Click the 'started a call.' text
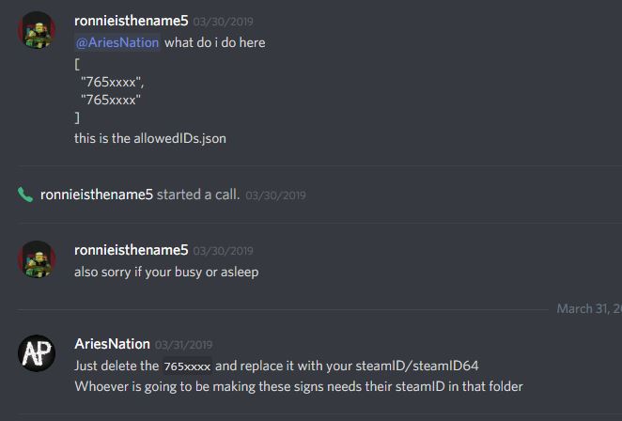622x421 pixels. coord(198,195)
